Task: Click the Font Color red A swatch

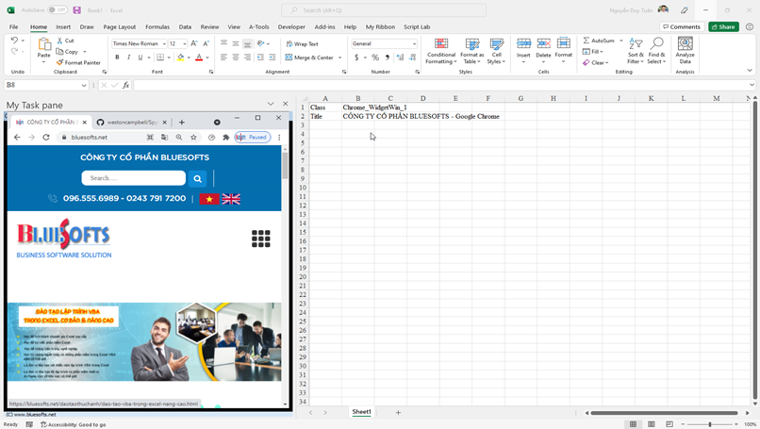Action: [199, 58]
